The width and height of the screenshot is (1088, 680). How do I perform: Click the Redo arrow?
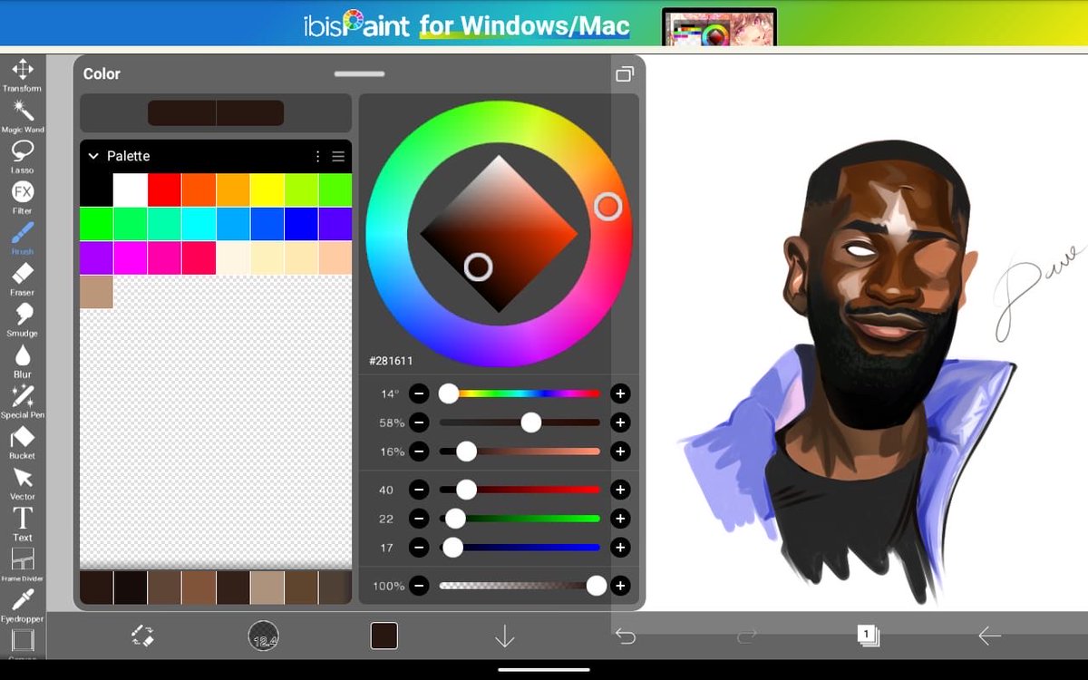tap(747, 636)
